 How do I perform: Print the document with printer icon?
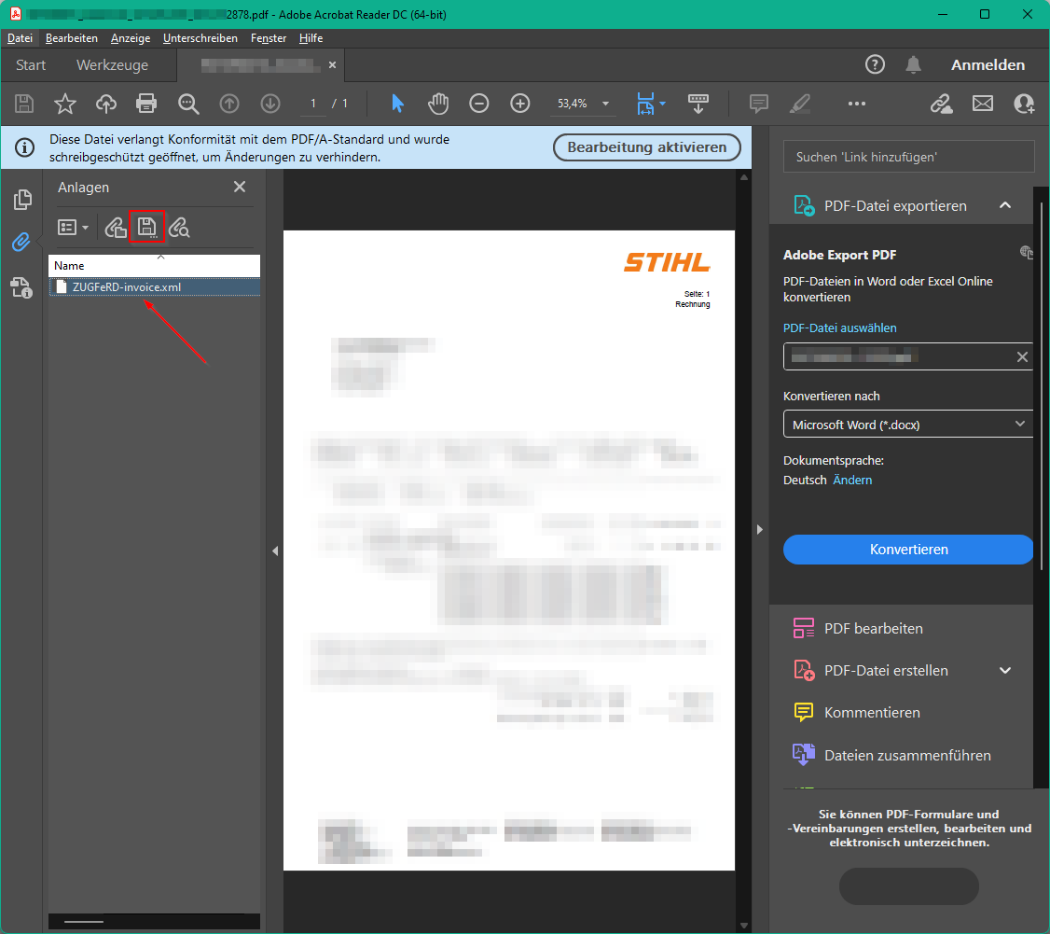click(x=146, y=104)
